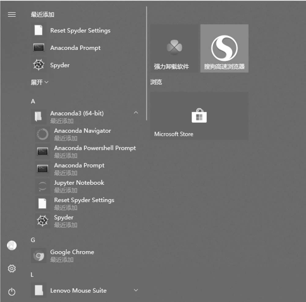306x302 pixels.
Task: Click the Lenovo Mouse Suite folder icon
Action: coord(39,290)
